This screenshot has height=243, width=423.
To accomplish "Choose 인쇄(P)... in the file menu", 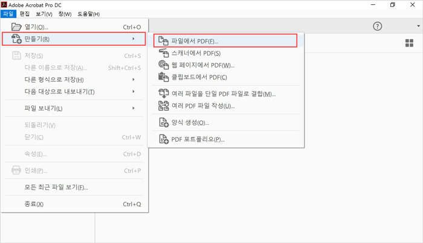I will 74,171.
